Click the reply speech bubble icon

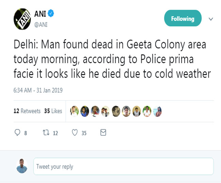pos(17,133)
